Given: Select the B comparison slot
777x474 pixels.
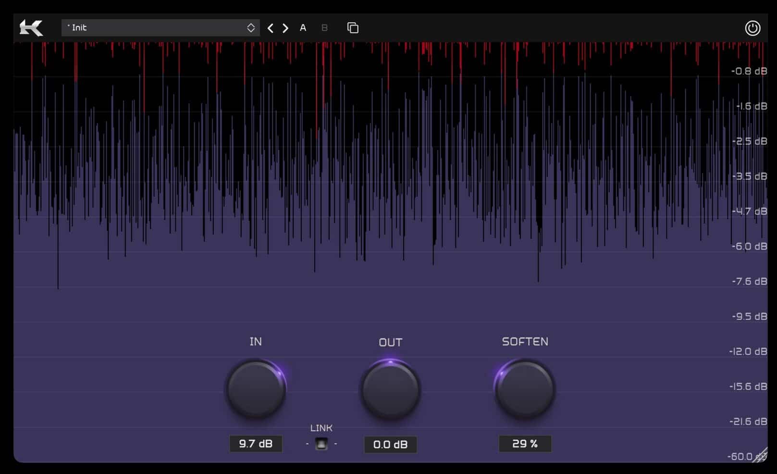Looking at the screenshot, I should click(x=324, y=28).
